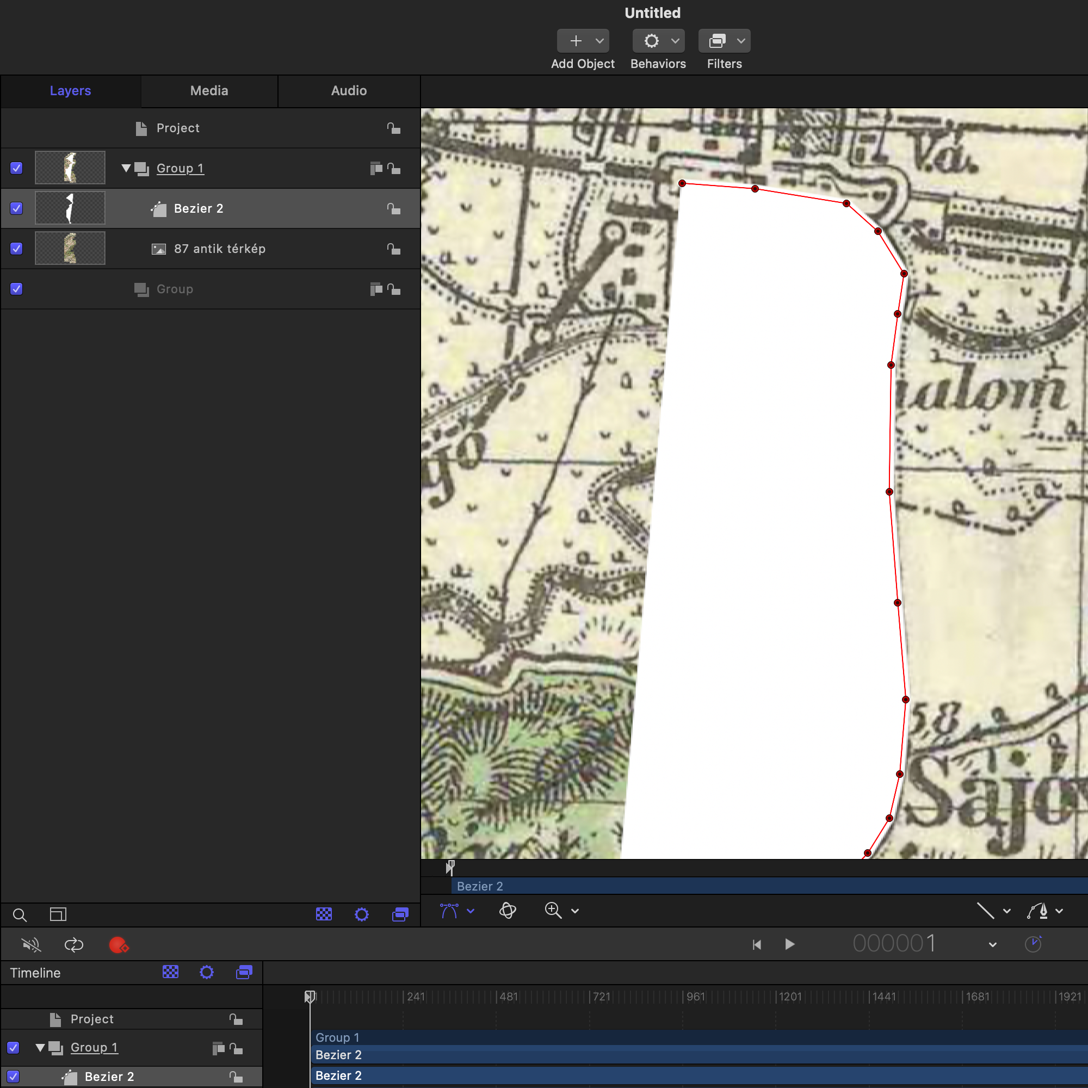
Task: Open Bezier pen tool dropdown chevron
Action: pos(1059,911)
